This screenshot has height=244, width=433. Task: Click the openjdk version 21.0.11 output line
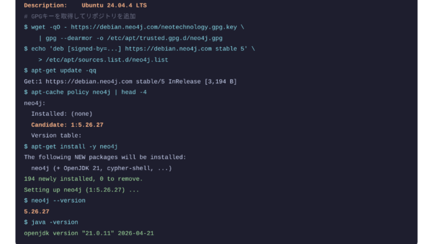[89, 233]
